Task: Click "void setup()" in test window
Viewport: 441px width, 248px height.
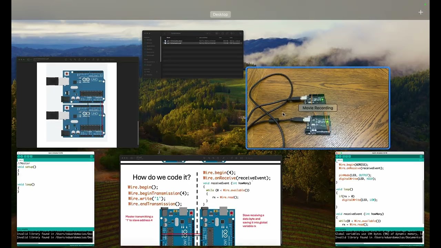Action: click(27, 167)
